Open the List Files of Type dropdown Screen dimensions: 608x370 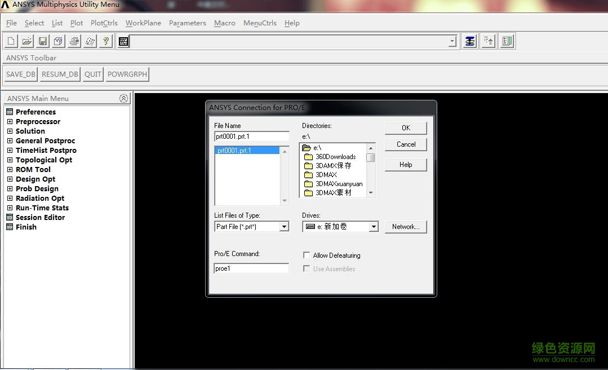click(x=285, y=226)
